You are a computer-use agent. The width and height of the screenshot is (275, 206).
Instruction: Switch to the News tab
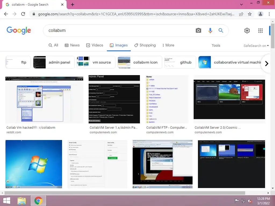[x=72, y=45]
